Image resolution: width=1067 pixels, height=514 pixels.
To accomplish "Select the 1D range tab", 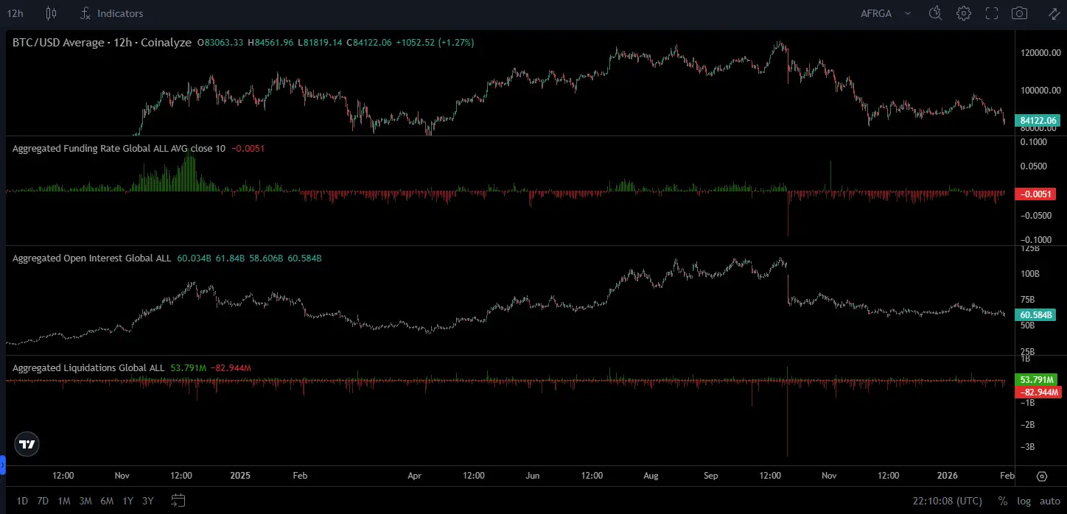I will (x=21, y=500).
